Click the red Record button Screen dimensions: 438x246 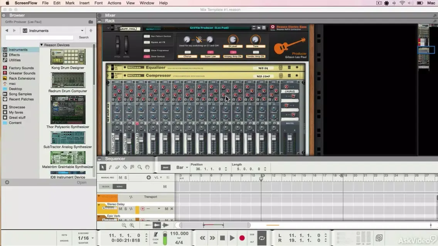242,238
